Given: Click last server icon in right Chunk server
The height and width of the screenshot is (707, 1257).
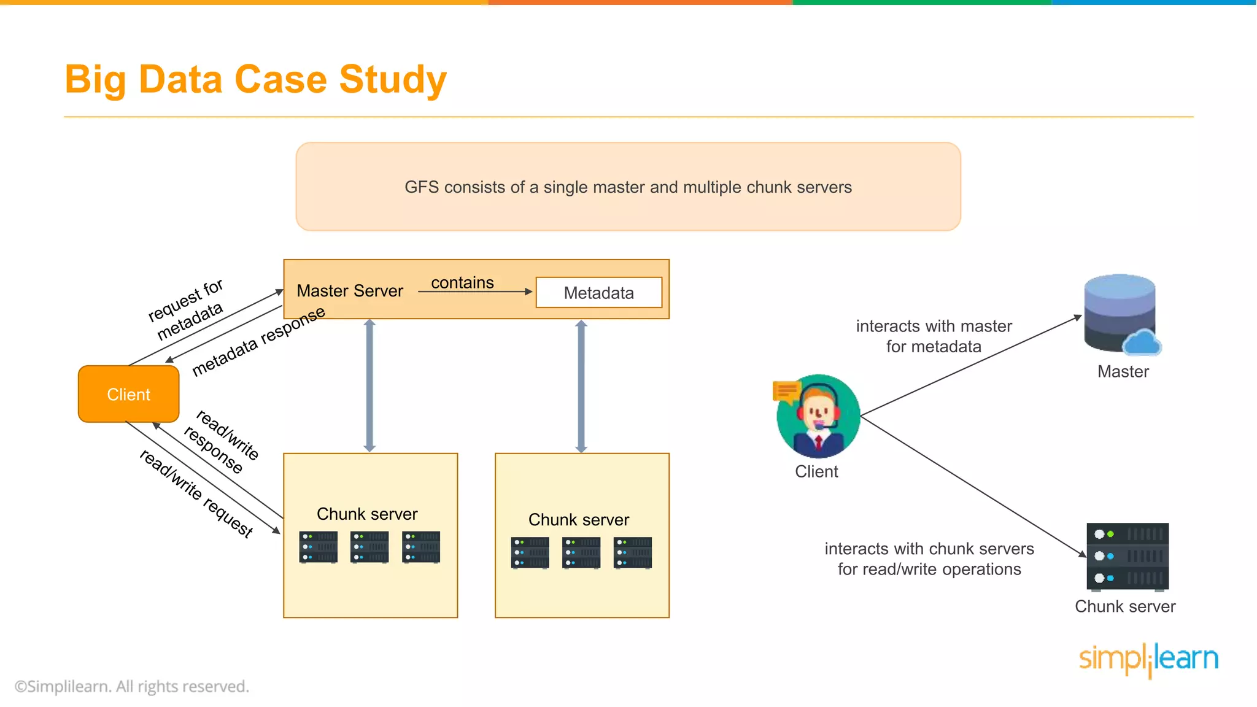Looking at the screenshot, I should click(633, 552).
